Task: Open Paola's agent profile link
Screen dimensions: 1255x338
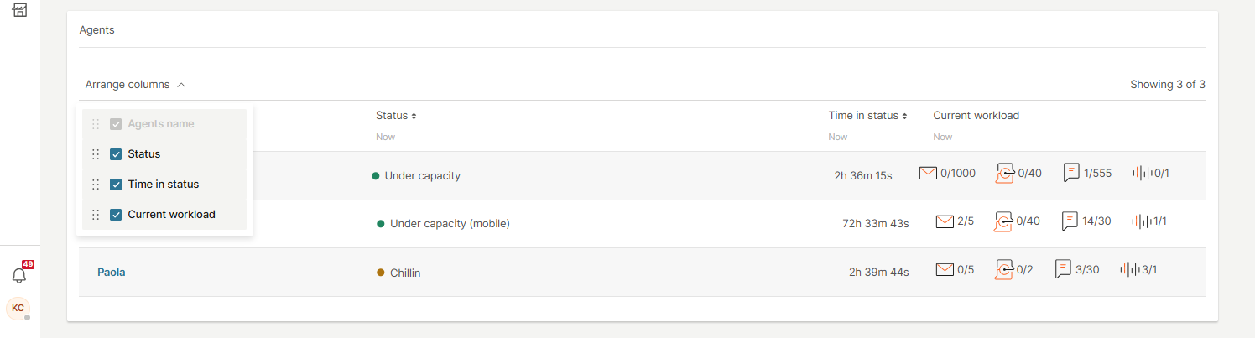Action: tap(112, 272)
